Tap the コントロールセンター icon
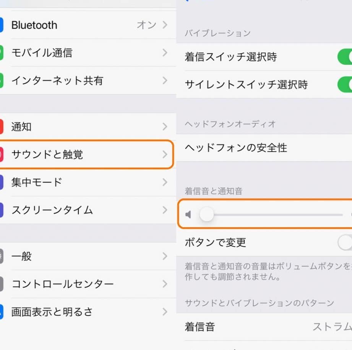 [2, 284]
